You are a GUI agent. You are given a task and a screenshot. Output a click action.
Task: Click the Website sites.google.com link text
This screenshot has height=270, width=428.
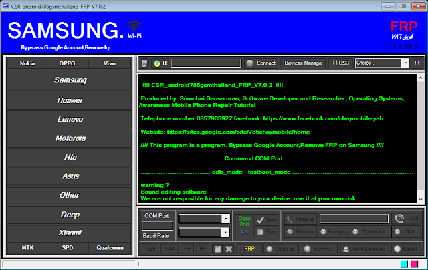point(238,132)
